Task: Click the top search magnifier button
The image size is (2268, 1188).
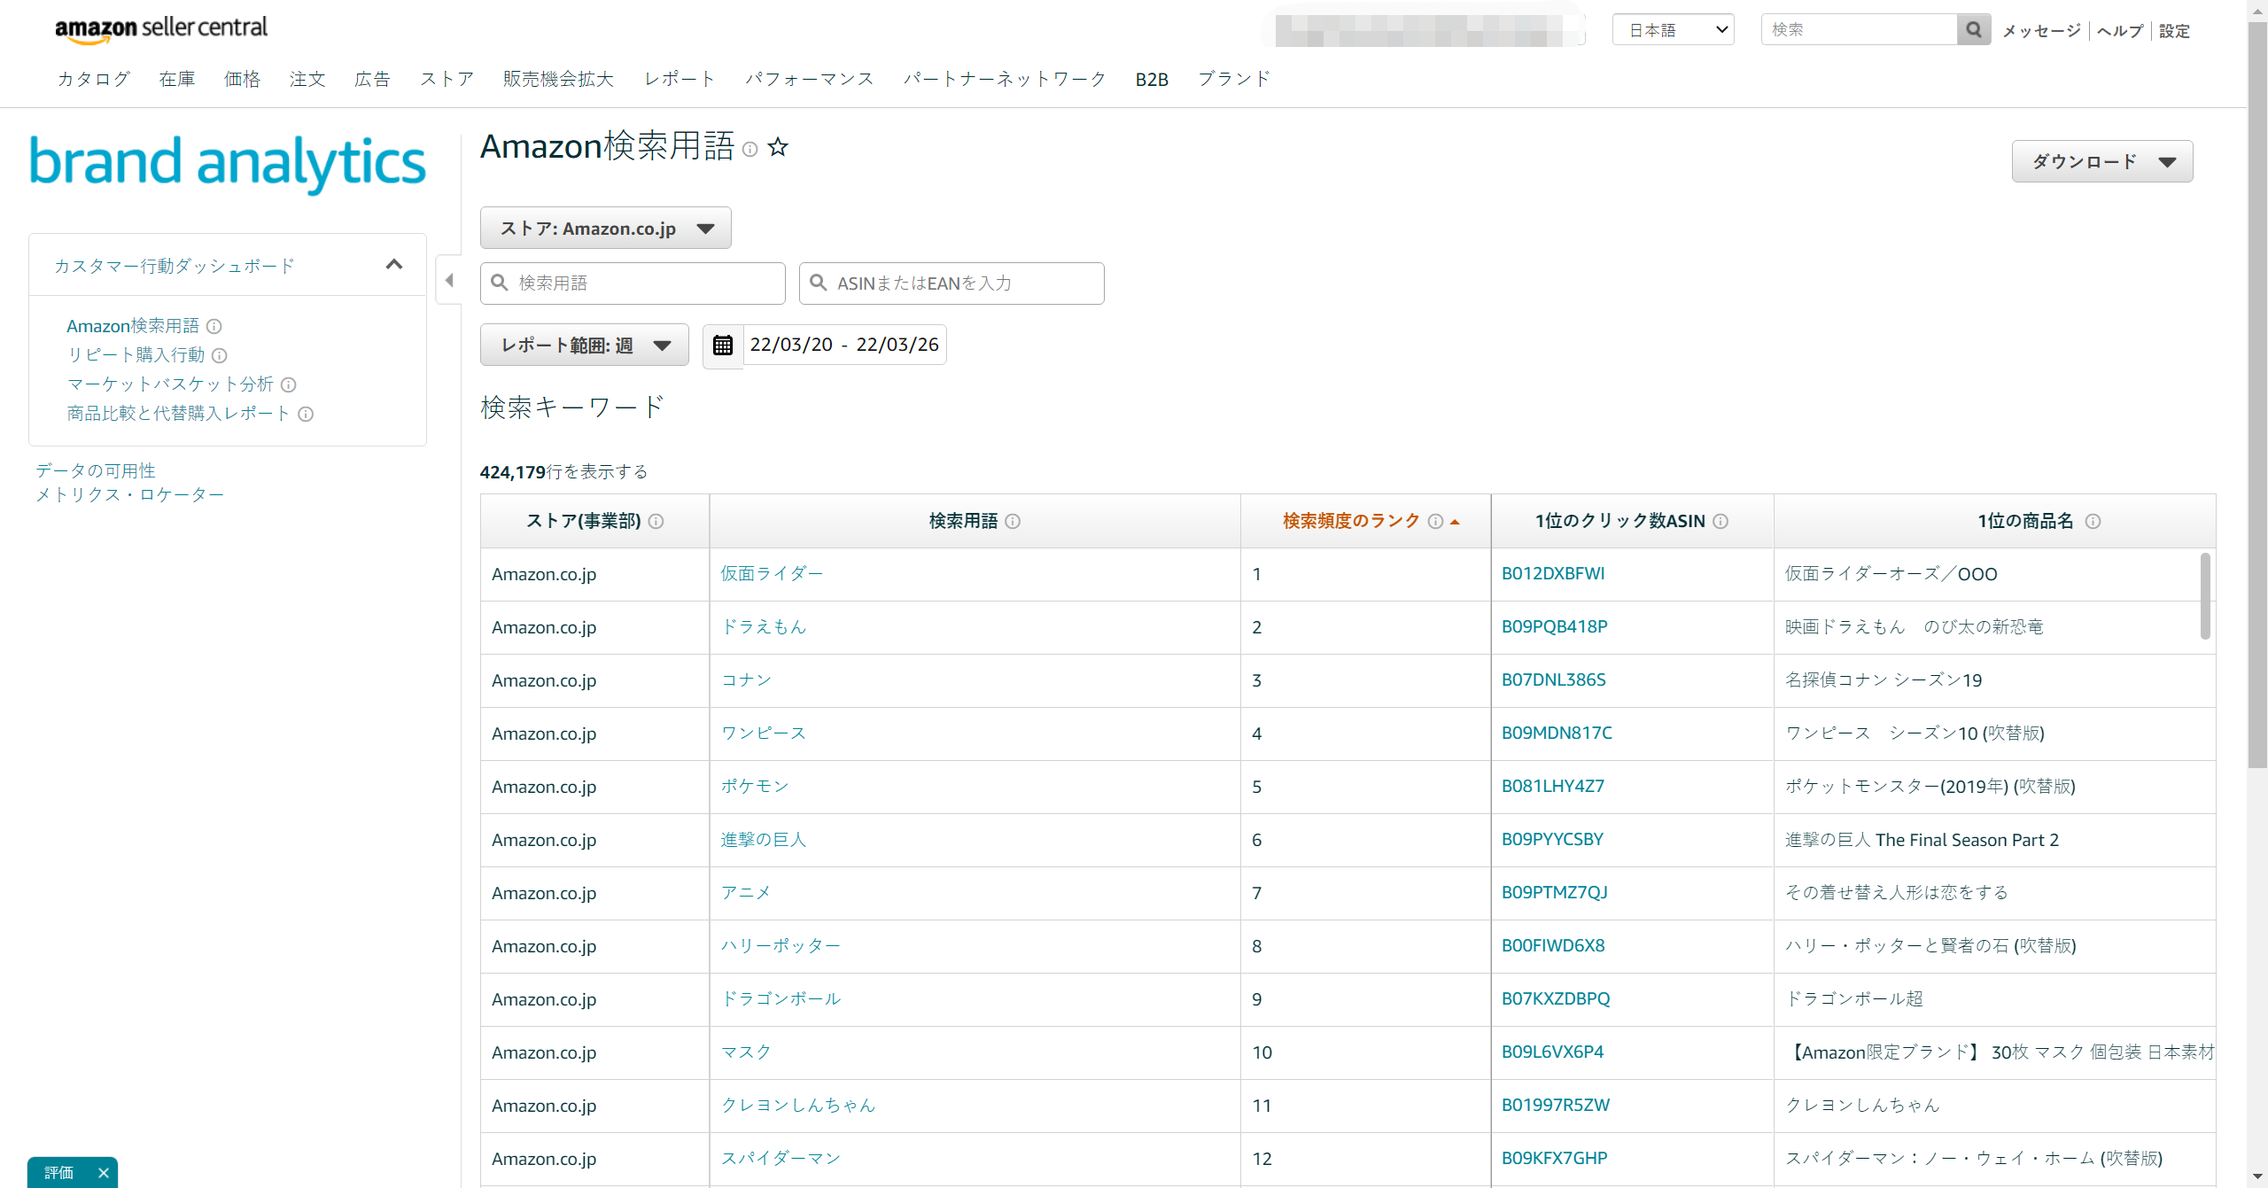Action: [x=1973, y=29]
